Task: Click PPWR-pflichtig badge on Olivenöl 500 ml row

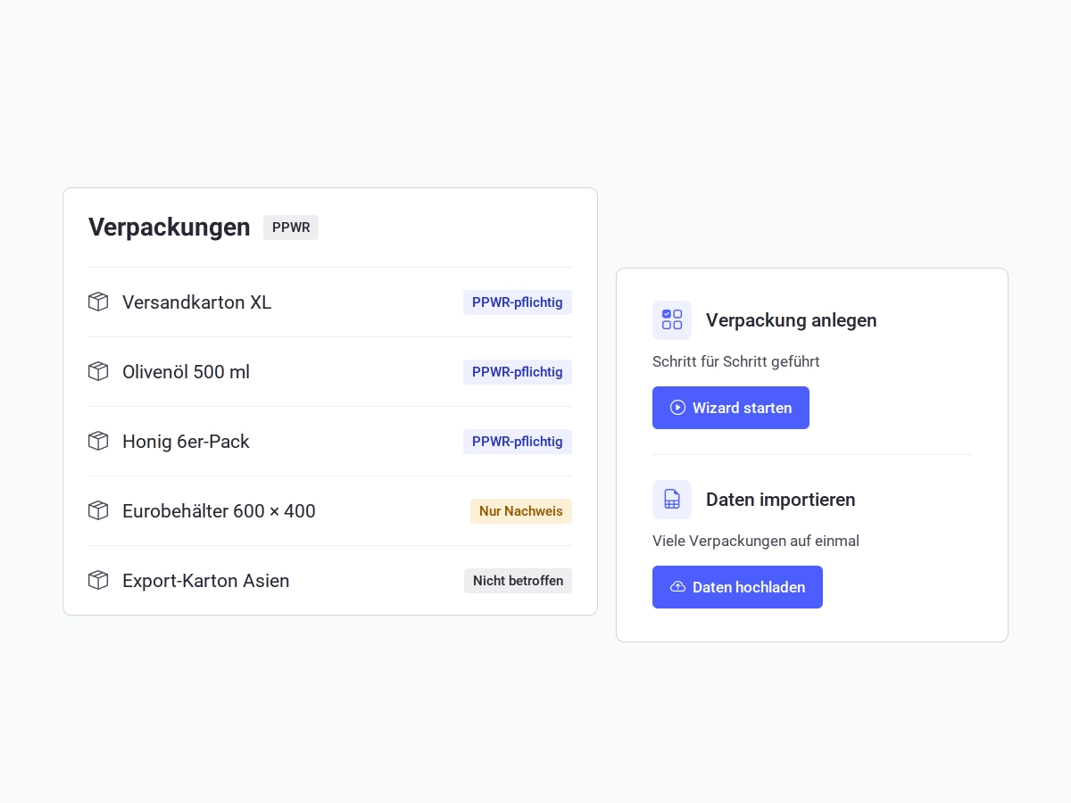Action: 518,372
